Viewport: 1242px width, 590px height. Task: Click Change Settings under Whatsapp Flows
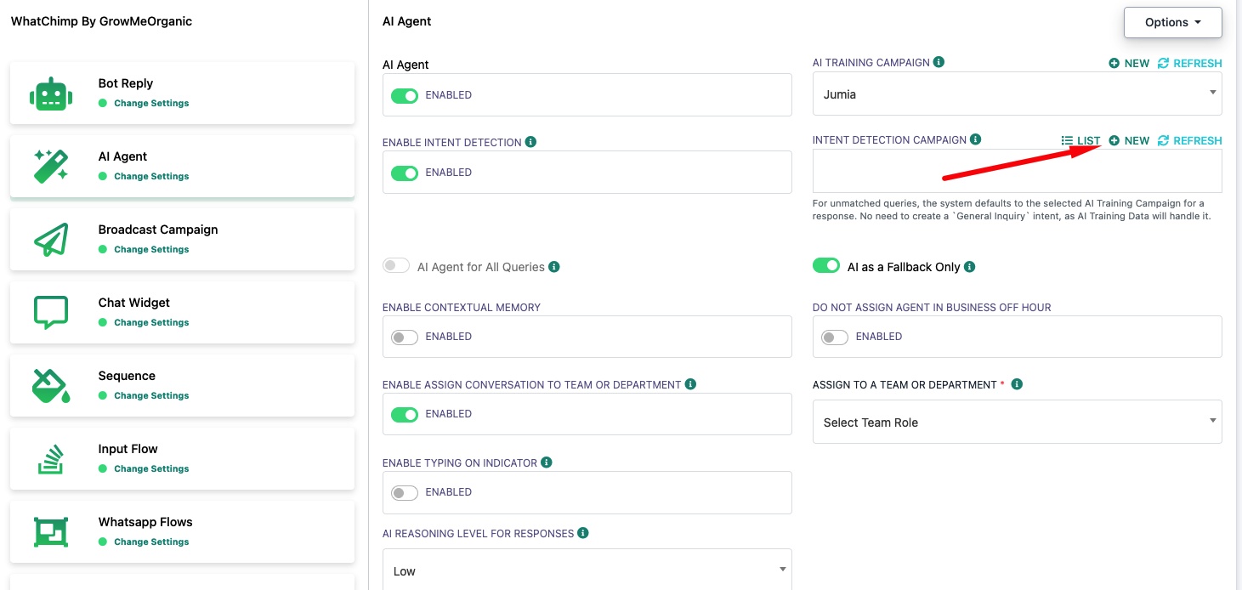click(151, 542)
